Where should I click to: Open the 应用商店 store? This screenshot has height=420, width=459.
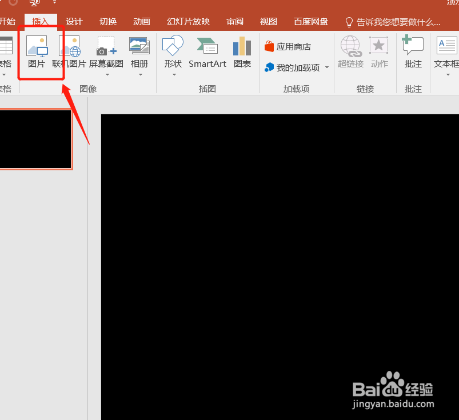(288, 46)
